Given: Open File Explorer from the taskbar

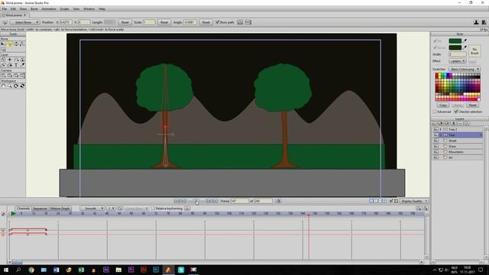Looking at the screenshot, I should [118, 270].
